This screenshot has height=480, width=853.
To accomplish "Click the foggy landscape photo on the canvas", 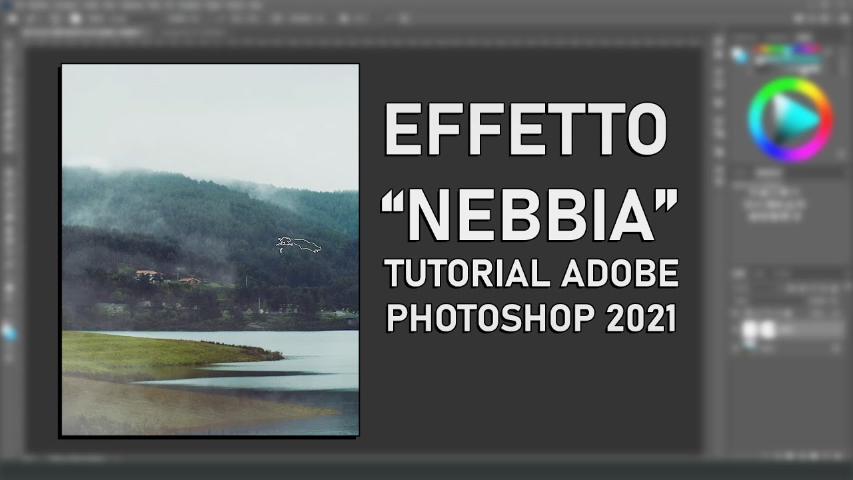I will pyautogui.click(x=210, y=250).
